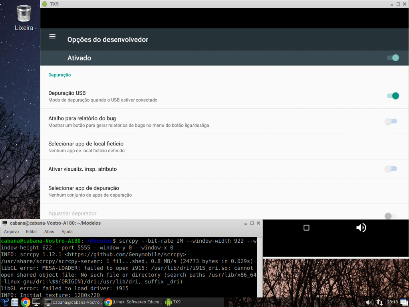Toggle Ativar visualiz. insp. atributo switch

(x=391, y=169)
